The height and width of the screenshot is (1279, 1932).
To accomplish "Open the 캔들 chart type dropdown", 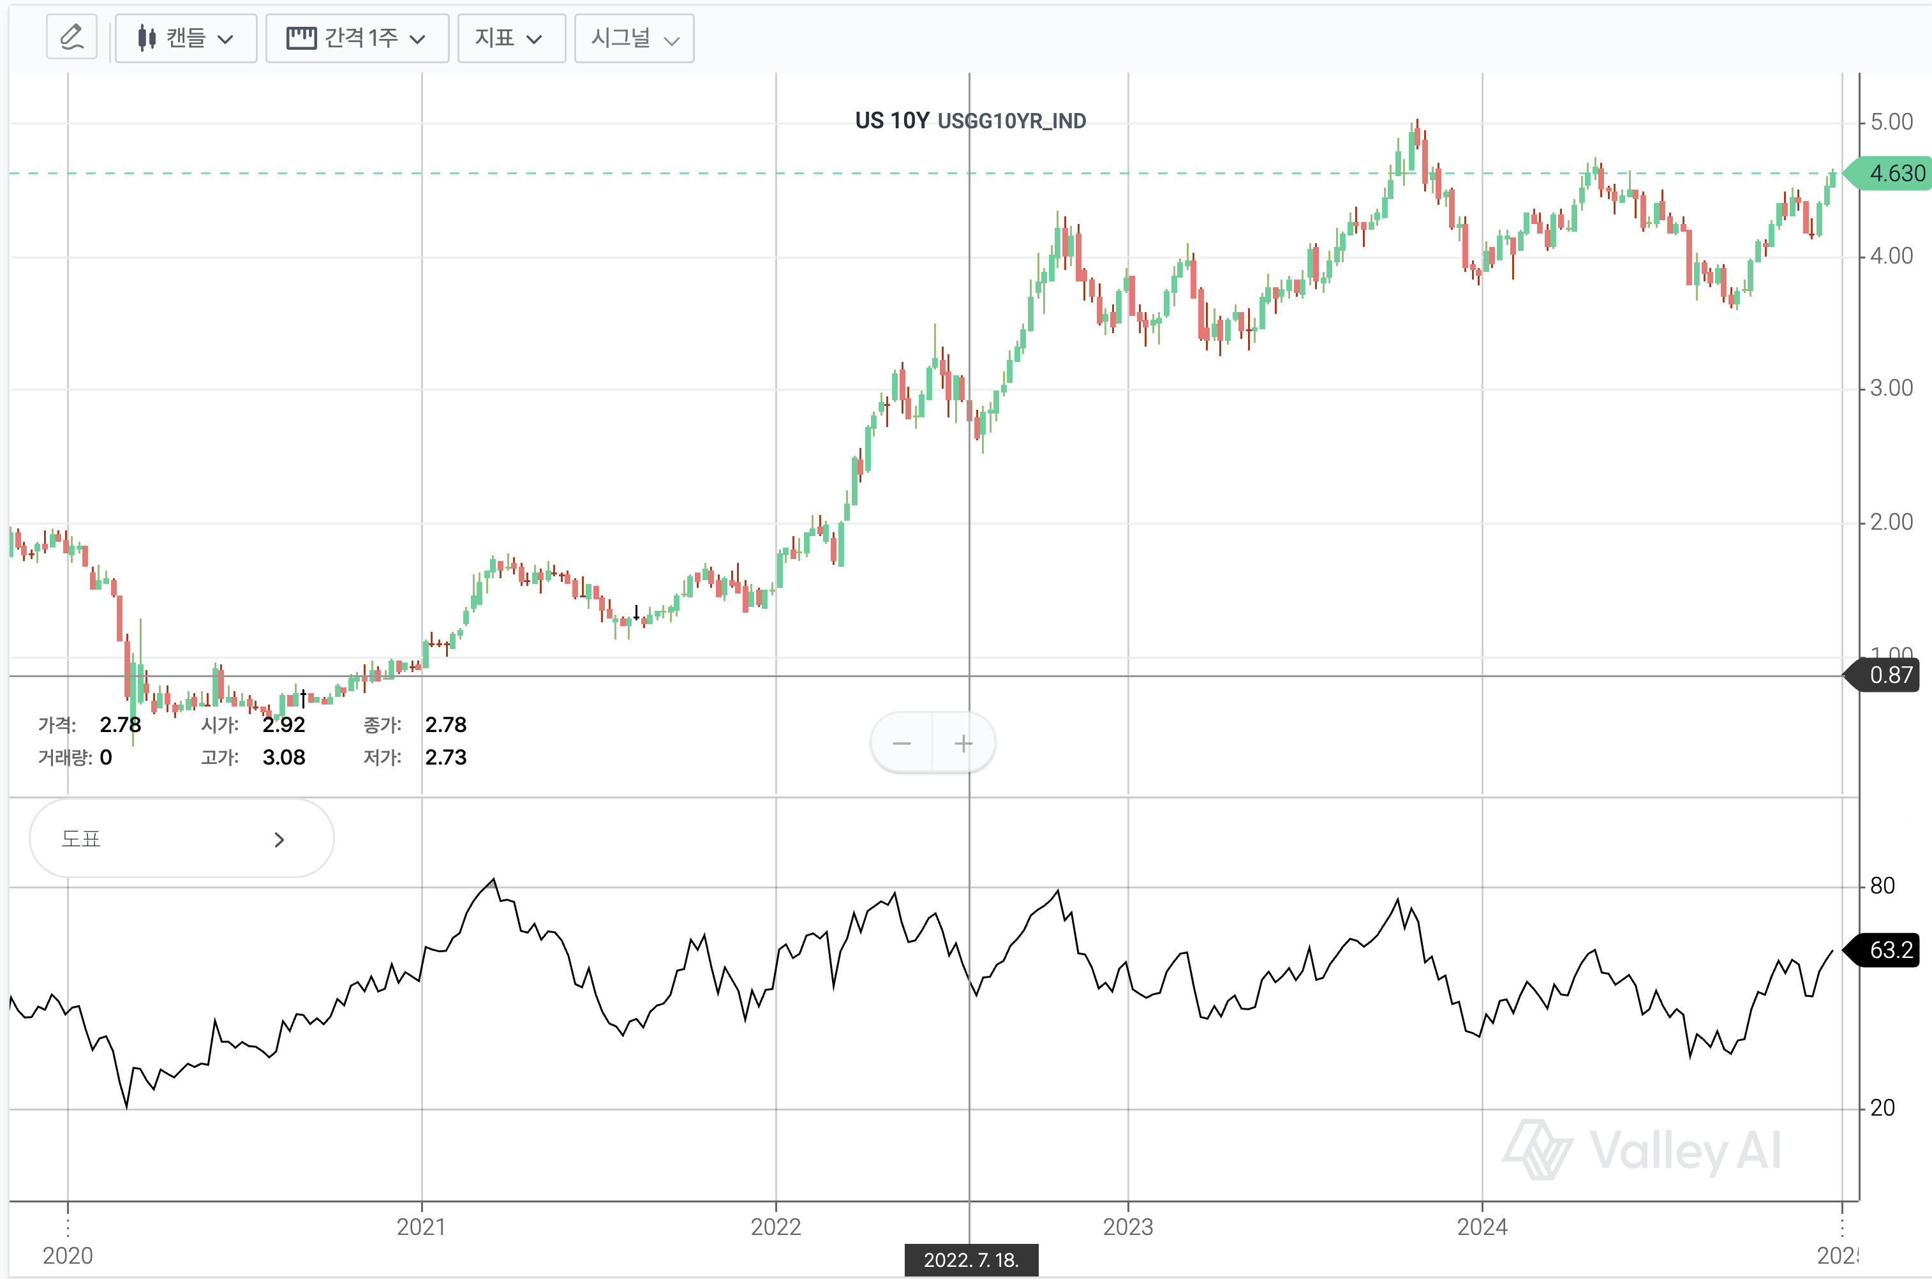I will pos(186,38).
